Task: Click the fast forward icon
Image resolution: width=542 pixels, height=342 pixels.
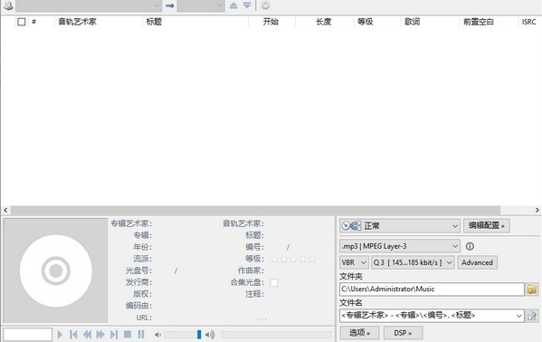Action: [x=100, y=335]
